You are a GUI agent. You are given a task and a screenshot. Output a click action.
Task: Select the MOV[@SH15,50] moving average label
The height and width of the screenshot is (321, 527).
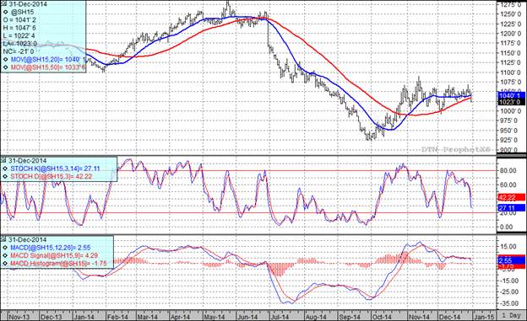(x=48, y=67)
